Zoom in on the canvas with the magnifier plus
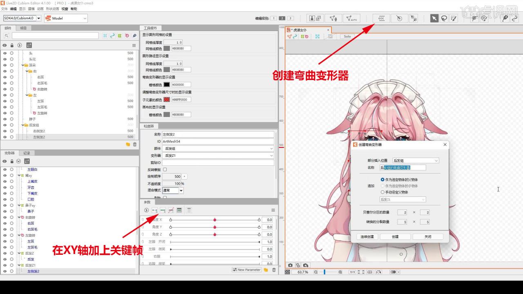Screen dimensions: 523x294 click(x=340, y=272)
